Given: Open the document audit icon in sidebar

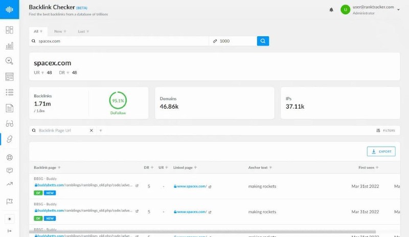Looking at the screenshot, I should tap(9, 108).
